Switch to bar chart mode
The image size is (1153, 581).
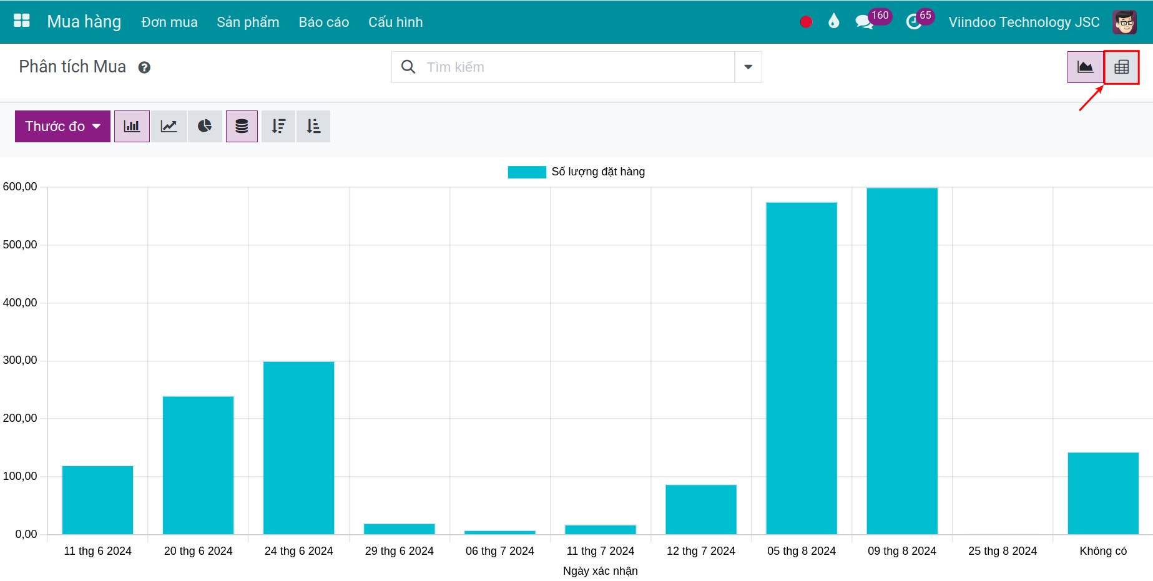click(x=132, y=126)
